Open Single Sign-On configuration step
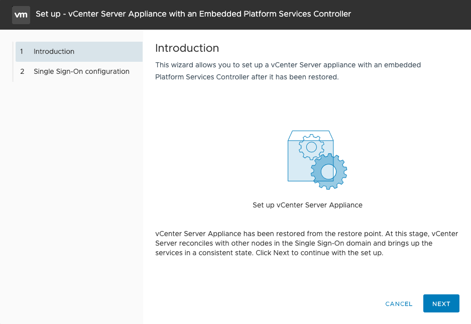This screenshot has height=324, width=471. click(81, 71)
